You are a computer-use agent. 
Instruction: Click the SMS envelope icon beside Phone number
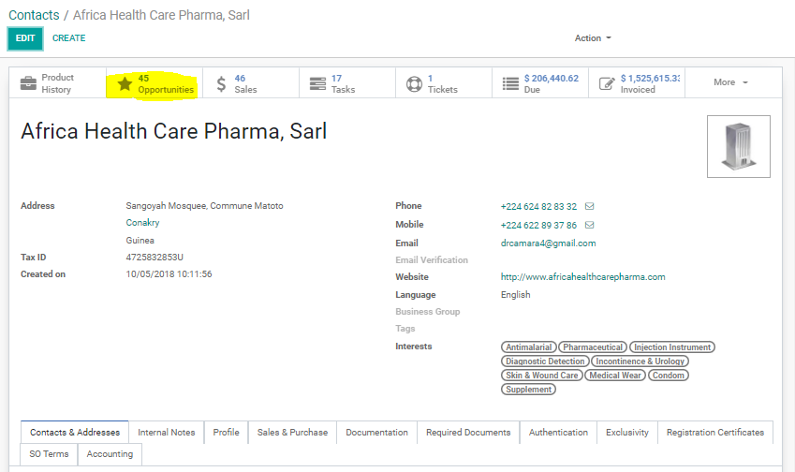click(589, 206)
